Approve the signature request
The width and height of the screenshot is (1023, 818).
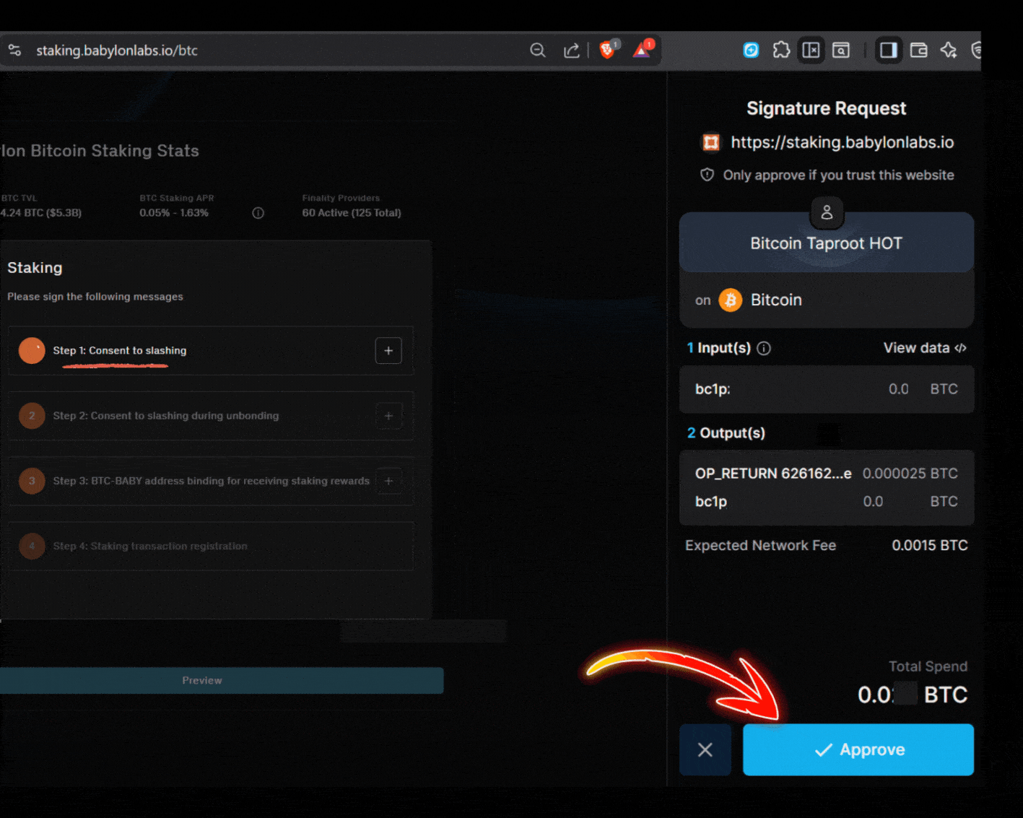858,749
